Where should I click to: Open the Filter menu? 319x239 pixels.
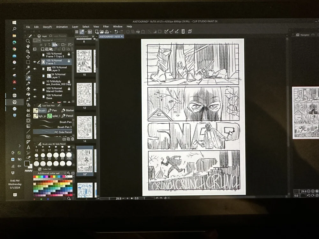tap(106, 26)
